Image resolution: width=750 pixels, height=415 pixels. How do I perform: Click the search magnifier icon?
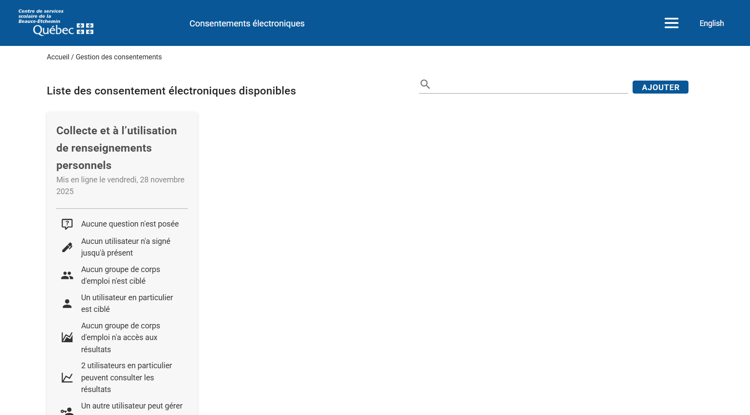[425, 84]
